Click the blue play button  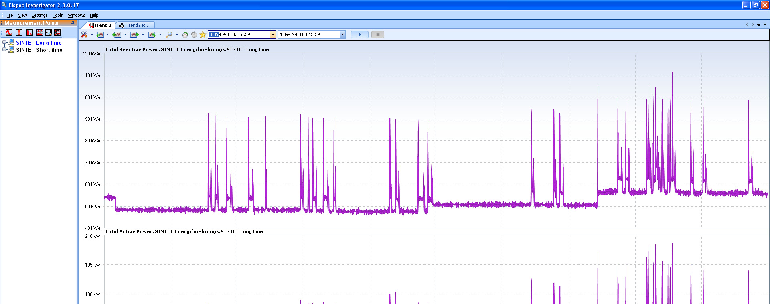[359, 34]
